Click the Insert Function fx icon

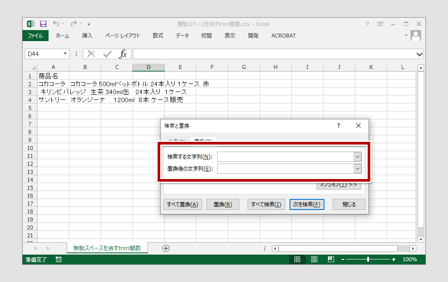coord(123,54)
